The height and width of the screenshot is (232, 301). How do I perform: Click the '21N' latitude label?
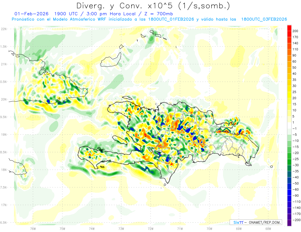click(4, 64)
